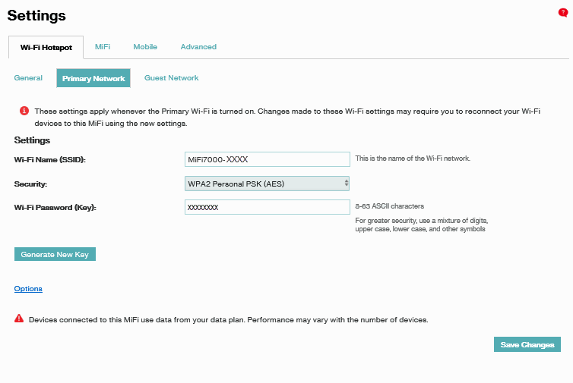Open the Options link

tap(28, 289)
